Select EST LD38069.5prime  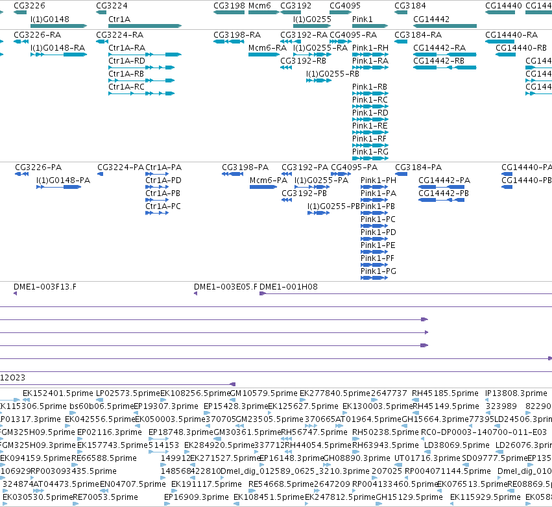(x=427, y=452)
